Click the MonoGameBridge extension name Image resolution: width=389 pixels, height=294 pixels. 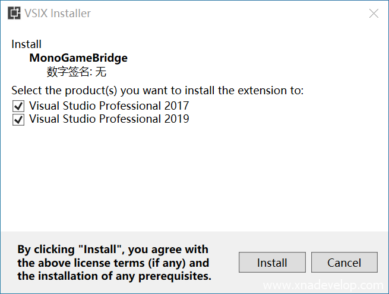tap(78, 58)
